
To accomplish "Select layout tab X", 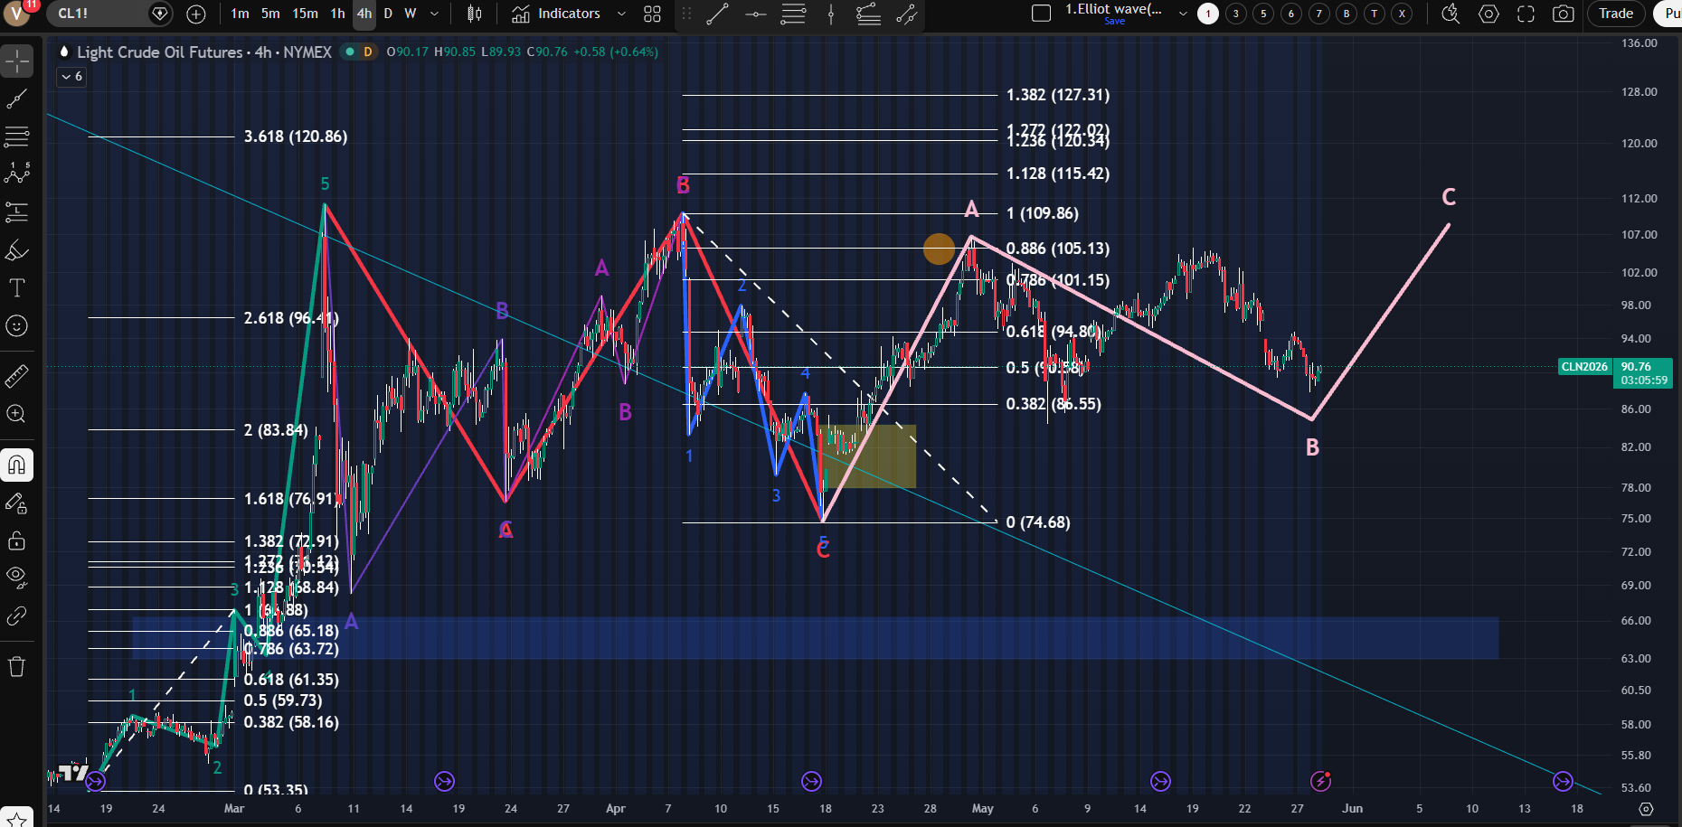I will [1403, 14].
